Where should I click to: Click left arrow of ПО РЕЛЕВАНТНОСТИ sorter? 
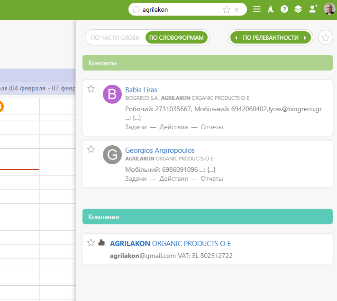coord(236,38)
